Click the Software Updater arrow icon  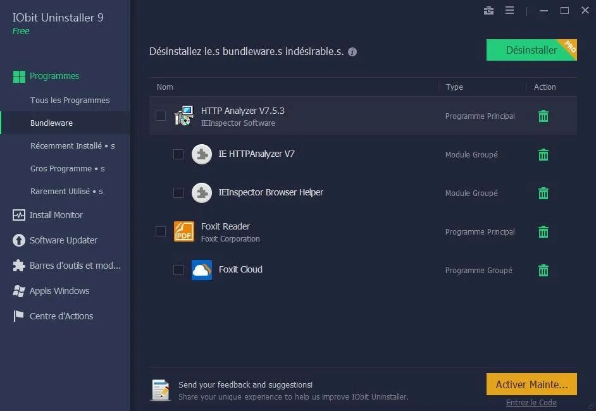pos(18,240)
